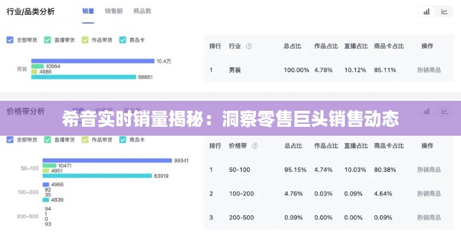Click the 4.64% product card share value
This screenshot has height=237, width=461.
tap(383, 194)
